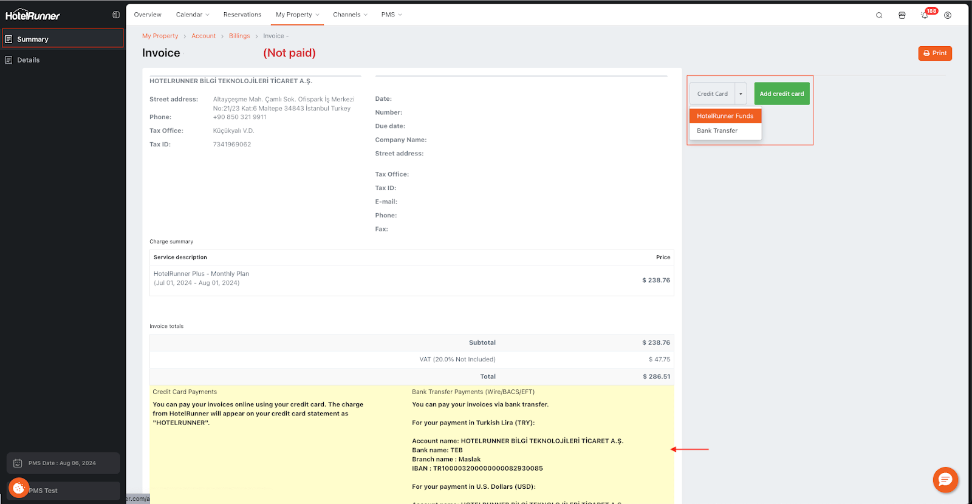Click the orange Print button
The image size is (972, 504).
(x=934, y=53)
